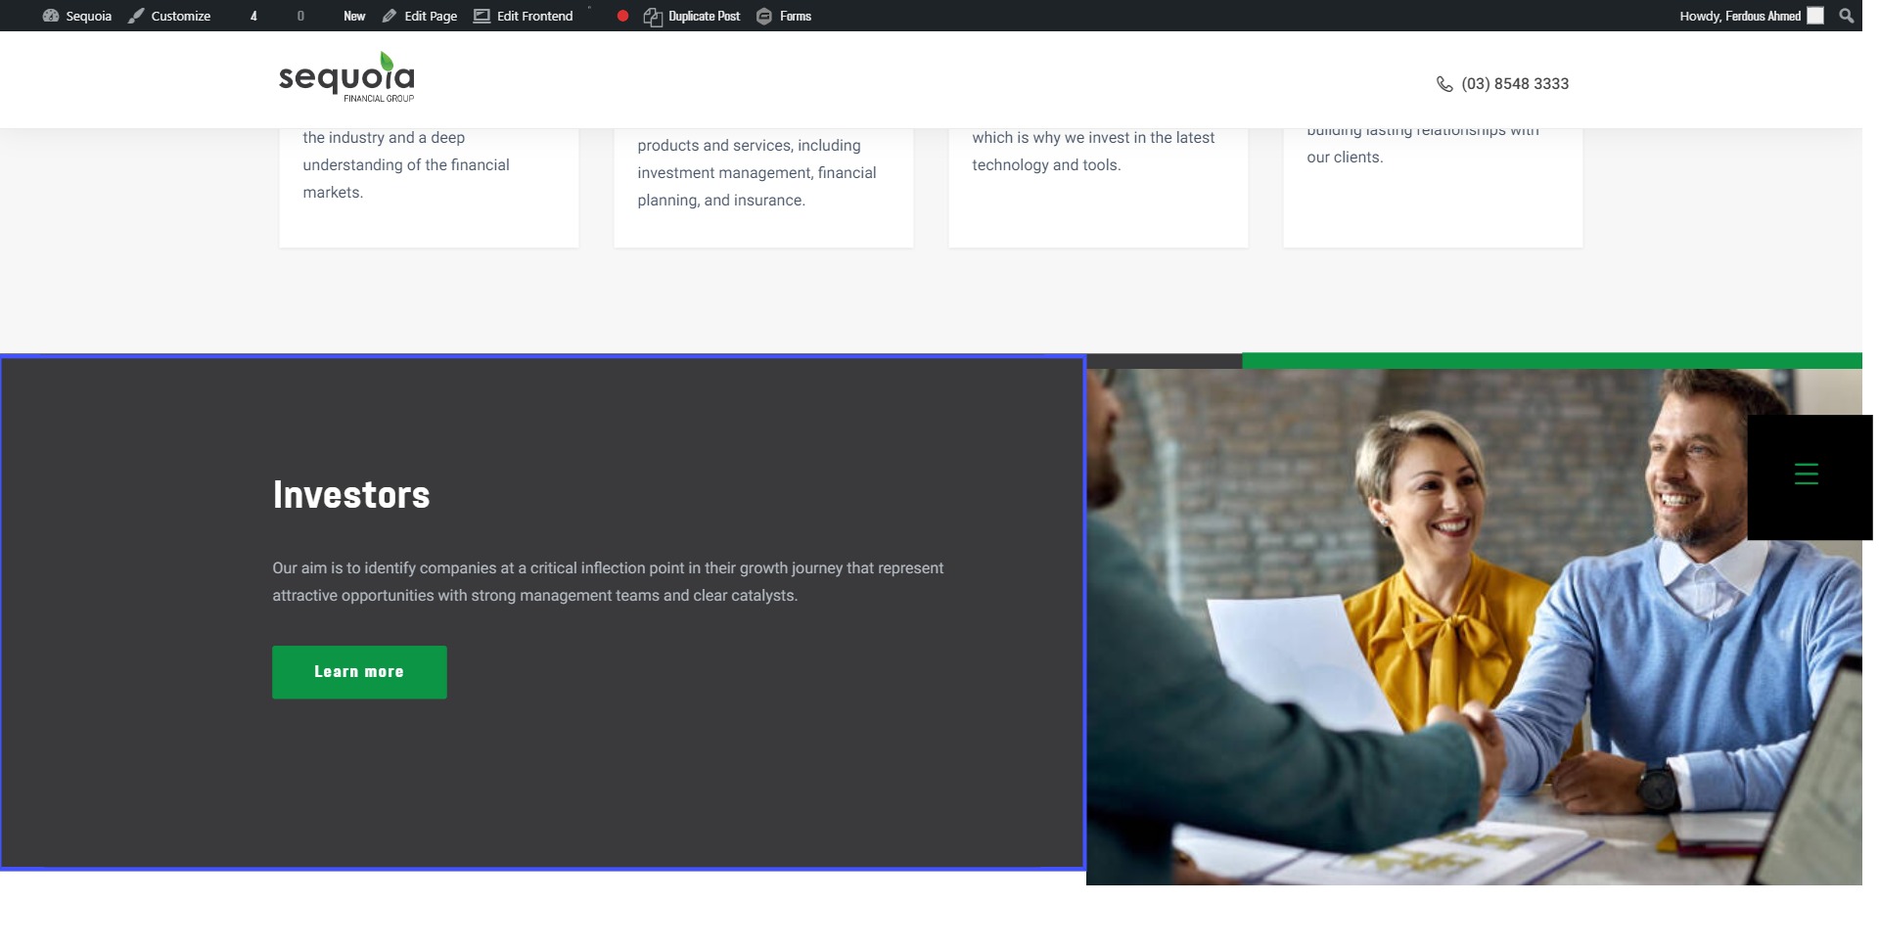
Task: Call the (03) 8548 3333 phone link
Action: (1514, 84)
